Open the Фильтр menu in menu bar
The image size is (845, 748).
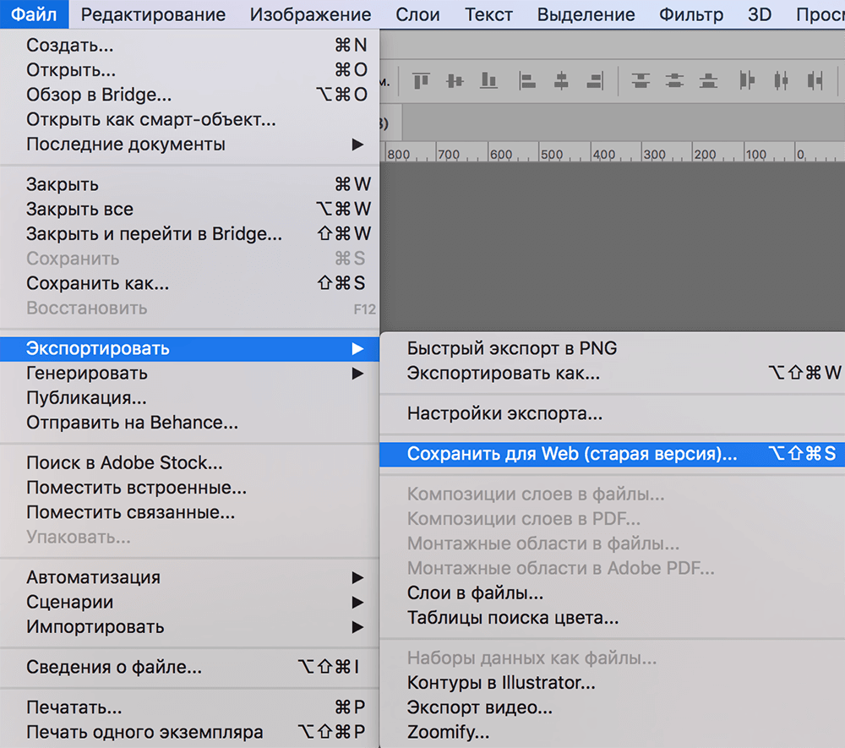(691, 14)
